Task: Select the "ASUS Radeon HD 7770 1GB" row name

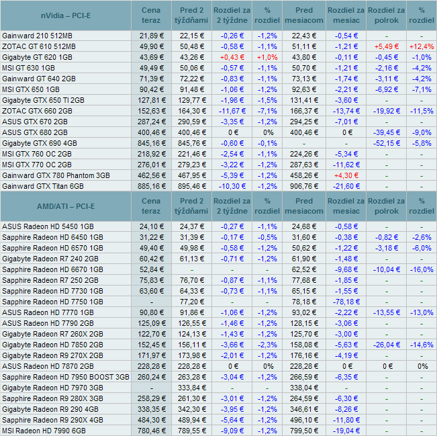Action: pos(48,312)
